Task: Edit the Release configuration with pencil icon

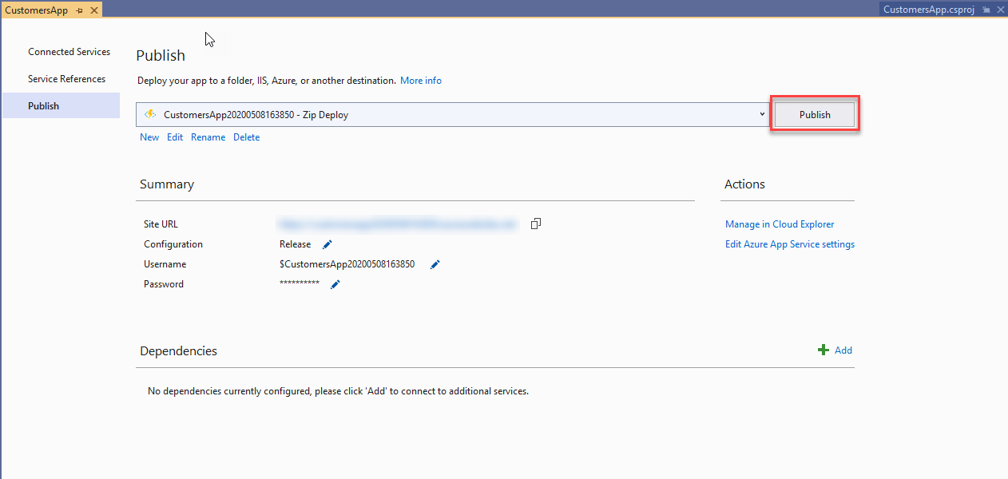Action: point(327,244)
